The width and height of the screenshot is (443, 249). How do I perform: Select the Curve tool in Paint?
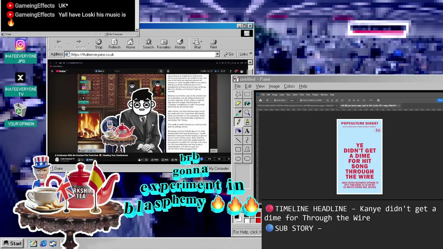tap(247, 140)
